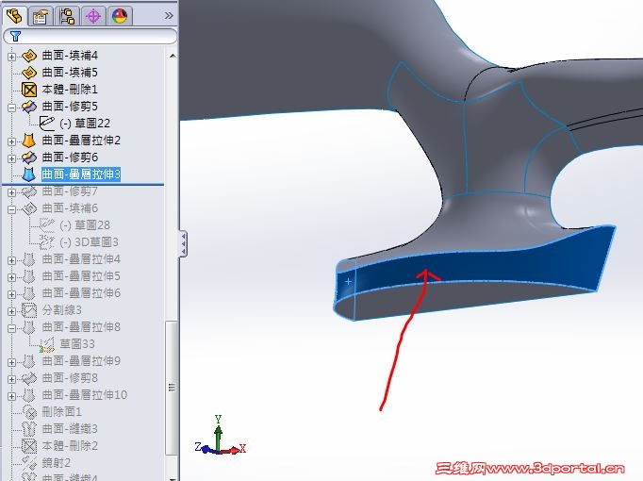Click the filter funnel icon
This screenshot has width=643, height=481.
tap(15, 36)
